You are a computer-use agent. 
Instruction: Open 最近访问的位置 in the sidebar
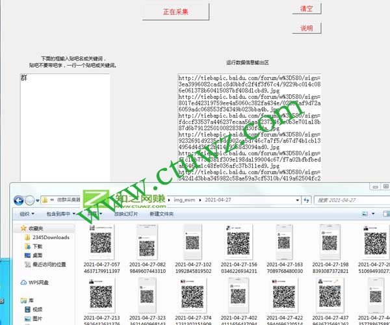click(45, 264)
